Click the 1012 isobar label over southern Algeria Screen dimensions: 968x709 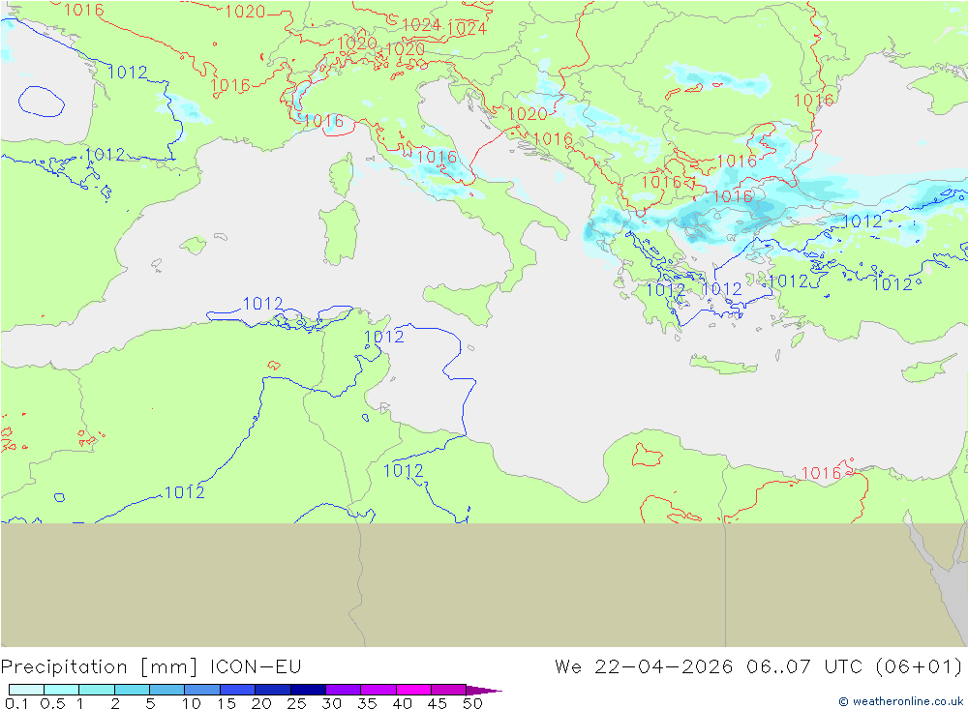click(185, 492)
